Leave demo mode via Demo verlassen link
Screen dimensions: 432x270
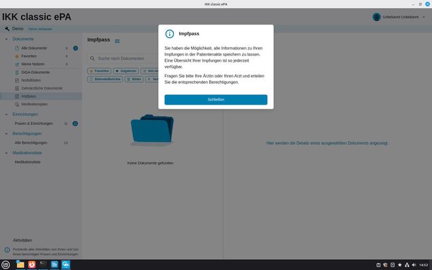click(x=40, y=29)
